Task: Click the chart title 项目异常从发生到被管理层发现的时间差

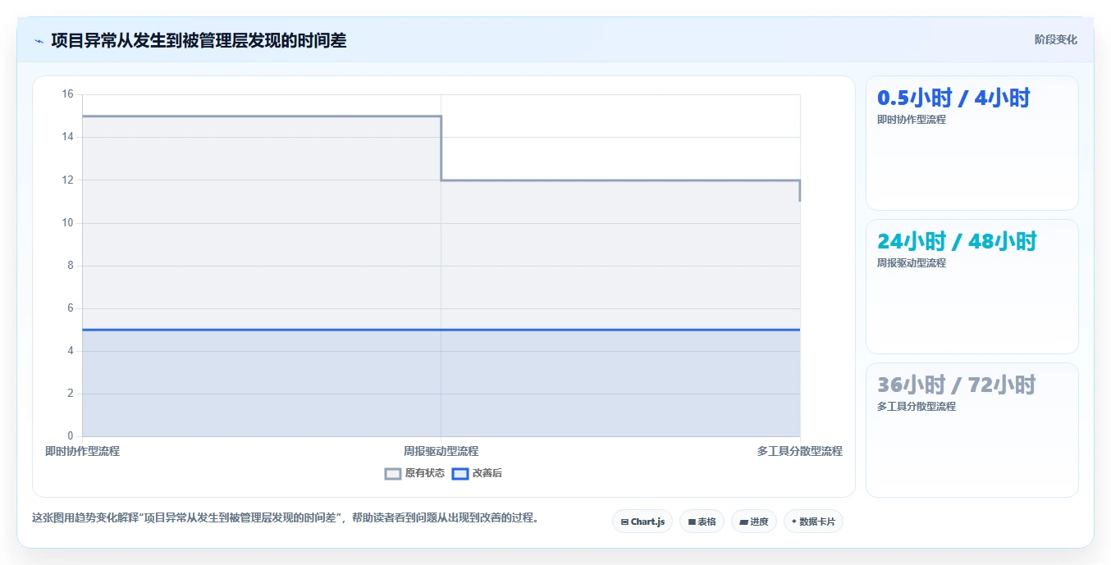Action: pos(199,40)
